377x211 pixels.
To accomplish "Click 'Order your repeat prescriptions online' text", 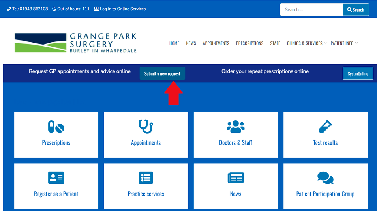I will click(265, 71).
